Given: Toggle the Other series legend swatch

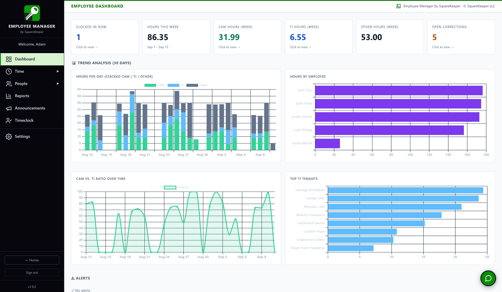Looking at the screenshot, I should pyautogui.click(x=192, y=85).
